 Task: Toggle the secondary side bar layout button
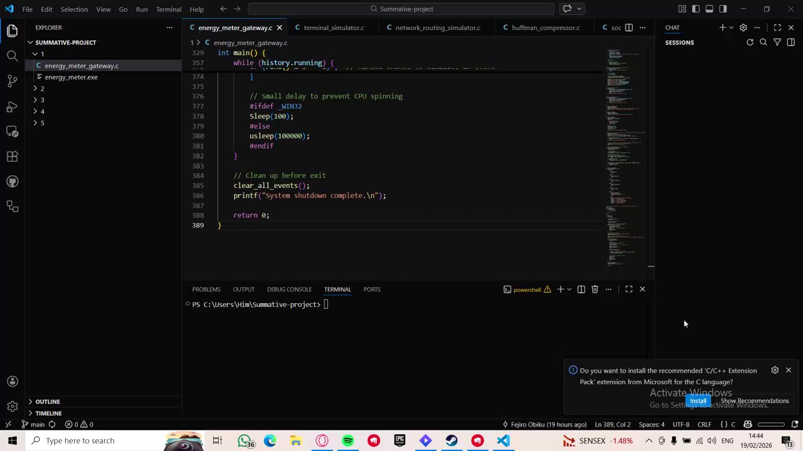click(x=723, y=9)
